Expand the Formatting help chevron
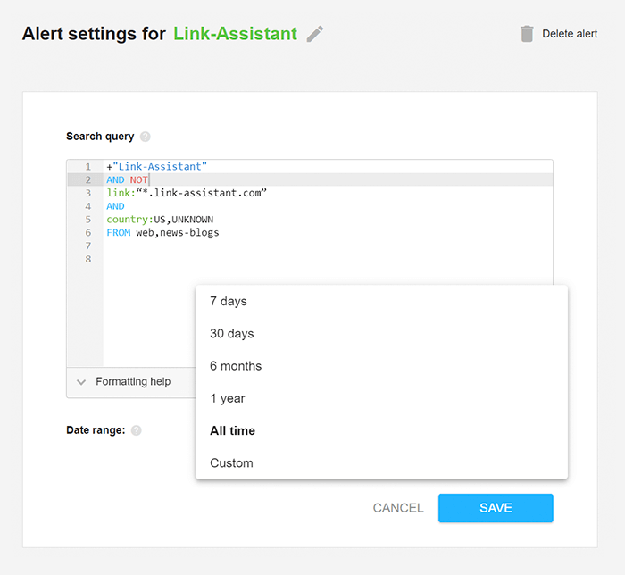 (81, 382)
